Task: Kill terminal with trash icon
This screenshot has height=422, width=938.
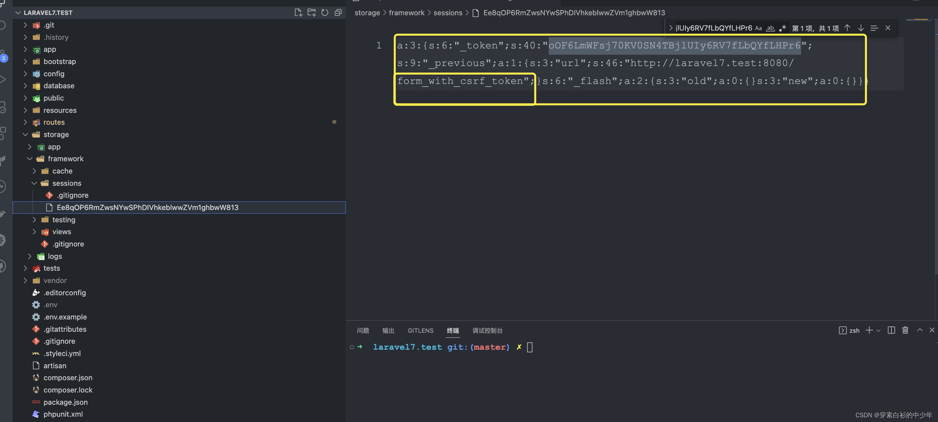Action: (x=905, y=330)
